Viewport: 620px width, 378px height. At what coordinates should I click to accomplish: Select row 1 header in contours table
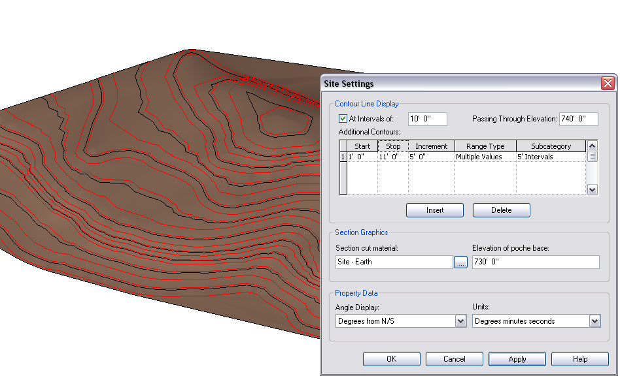click(343, 157)
